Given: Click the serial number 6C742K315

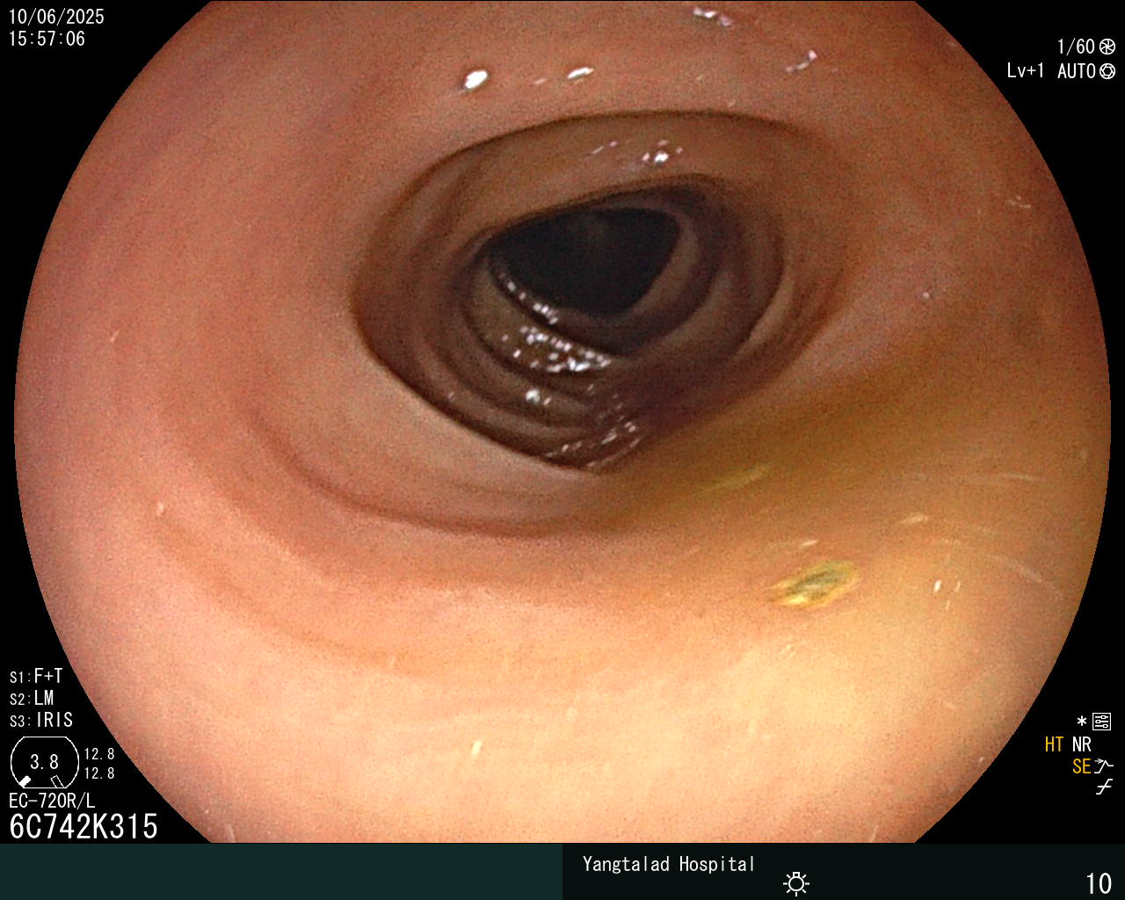Looking at the screenshot, I should click(x=83, y=827).
